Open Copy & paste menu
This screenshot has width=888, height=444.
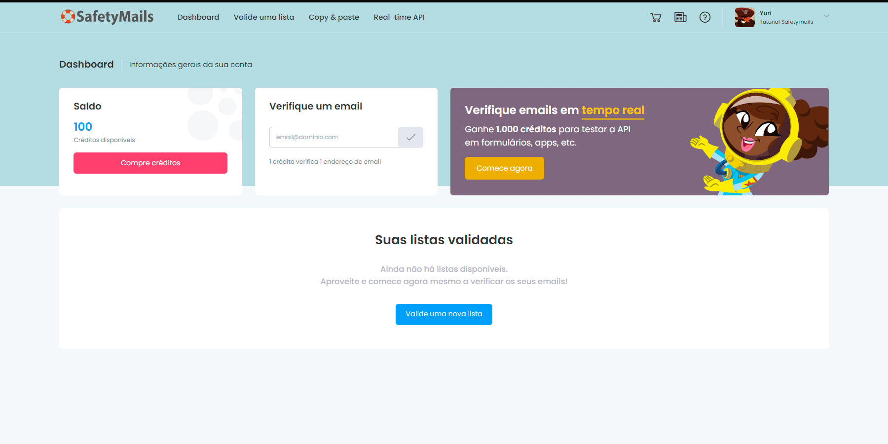334,17
